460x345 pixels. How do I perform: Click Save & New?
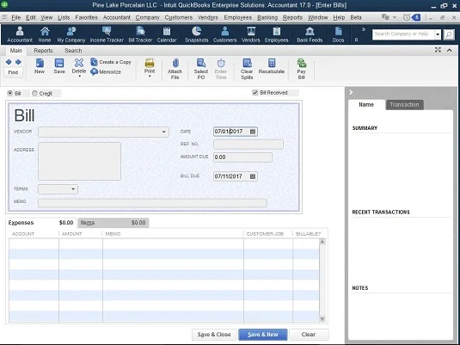coord(263,335)
